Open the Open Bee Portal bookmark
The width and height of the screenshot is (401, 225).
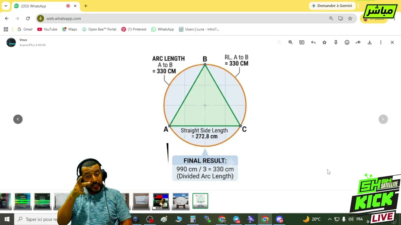point(99,29)
